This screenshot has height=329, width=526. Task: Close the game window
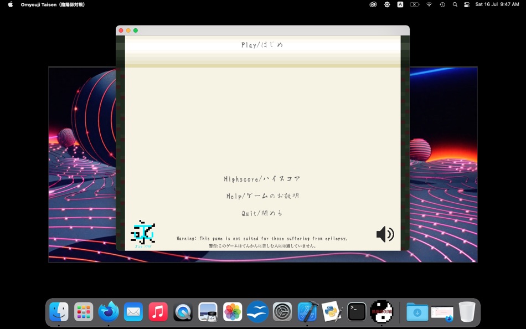121,30
